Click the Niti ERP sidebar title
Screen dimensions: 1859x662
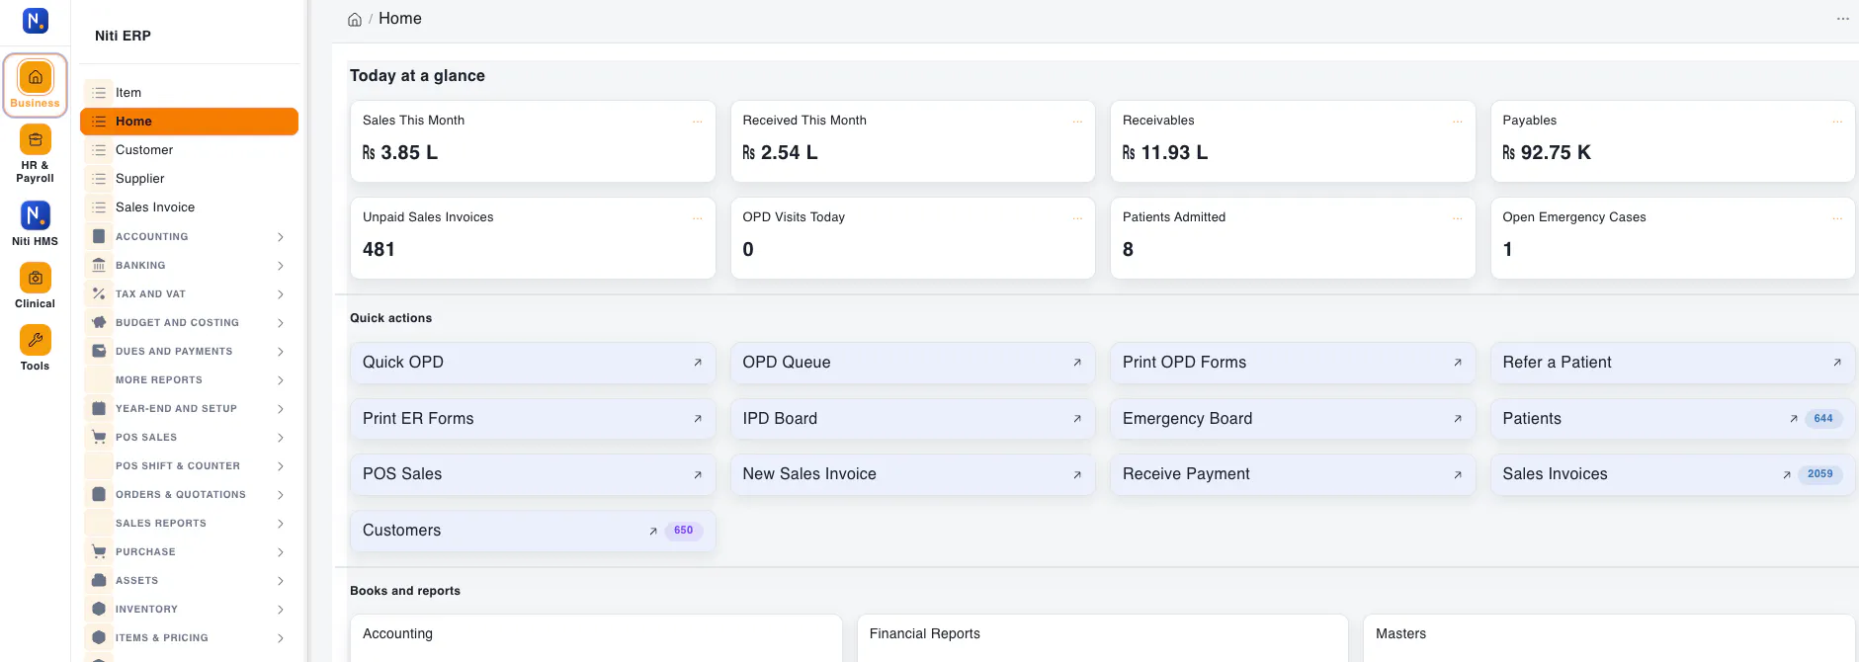tap(123, 36)
